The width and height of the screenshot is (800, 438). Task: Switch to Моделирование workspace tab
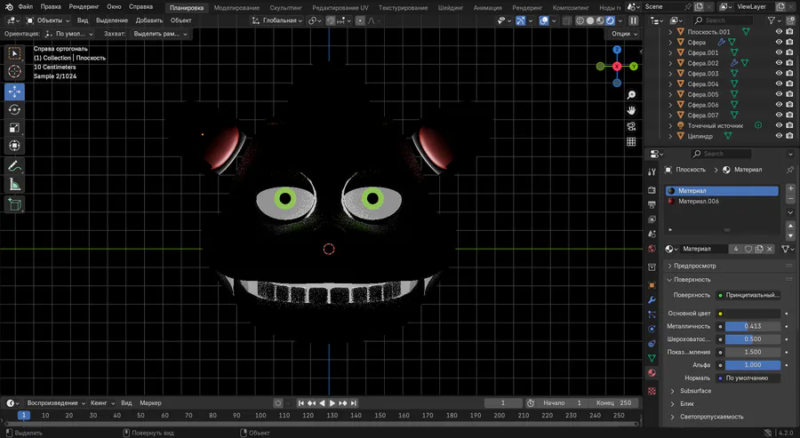click(x=236, y=8)
